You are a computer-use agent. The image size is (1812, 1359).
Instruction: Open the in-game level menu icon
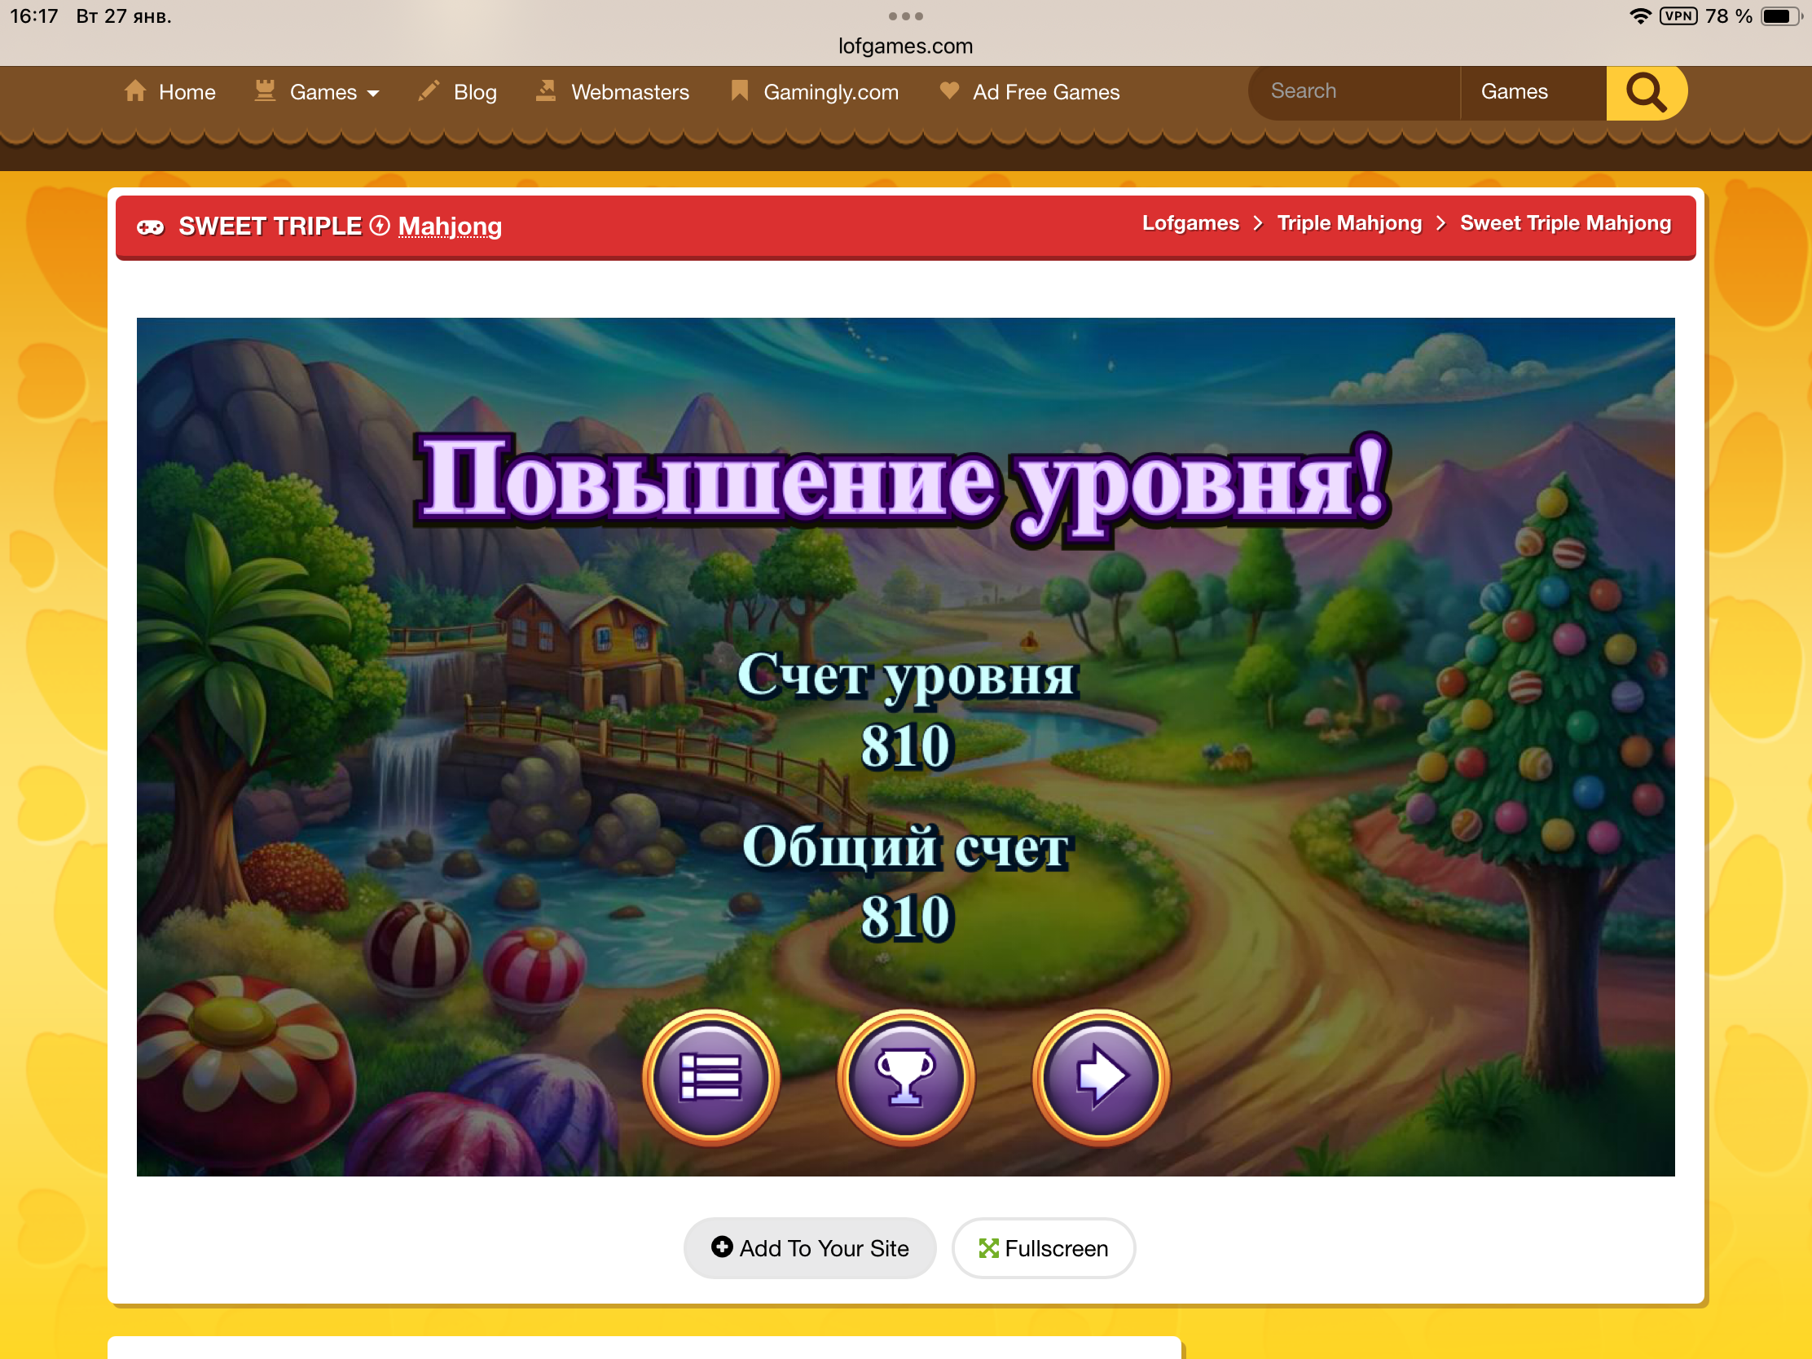(711, 1080)
